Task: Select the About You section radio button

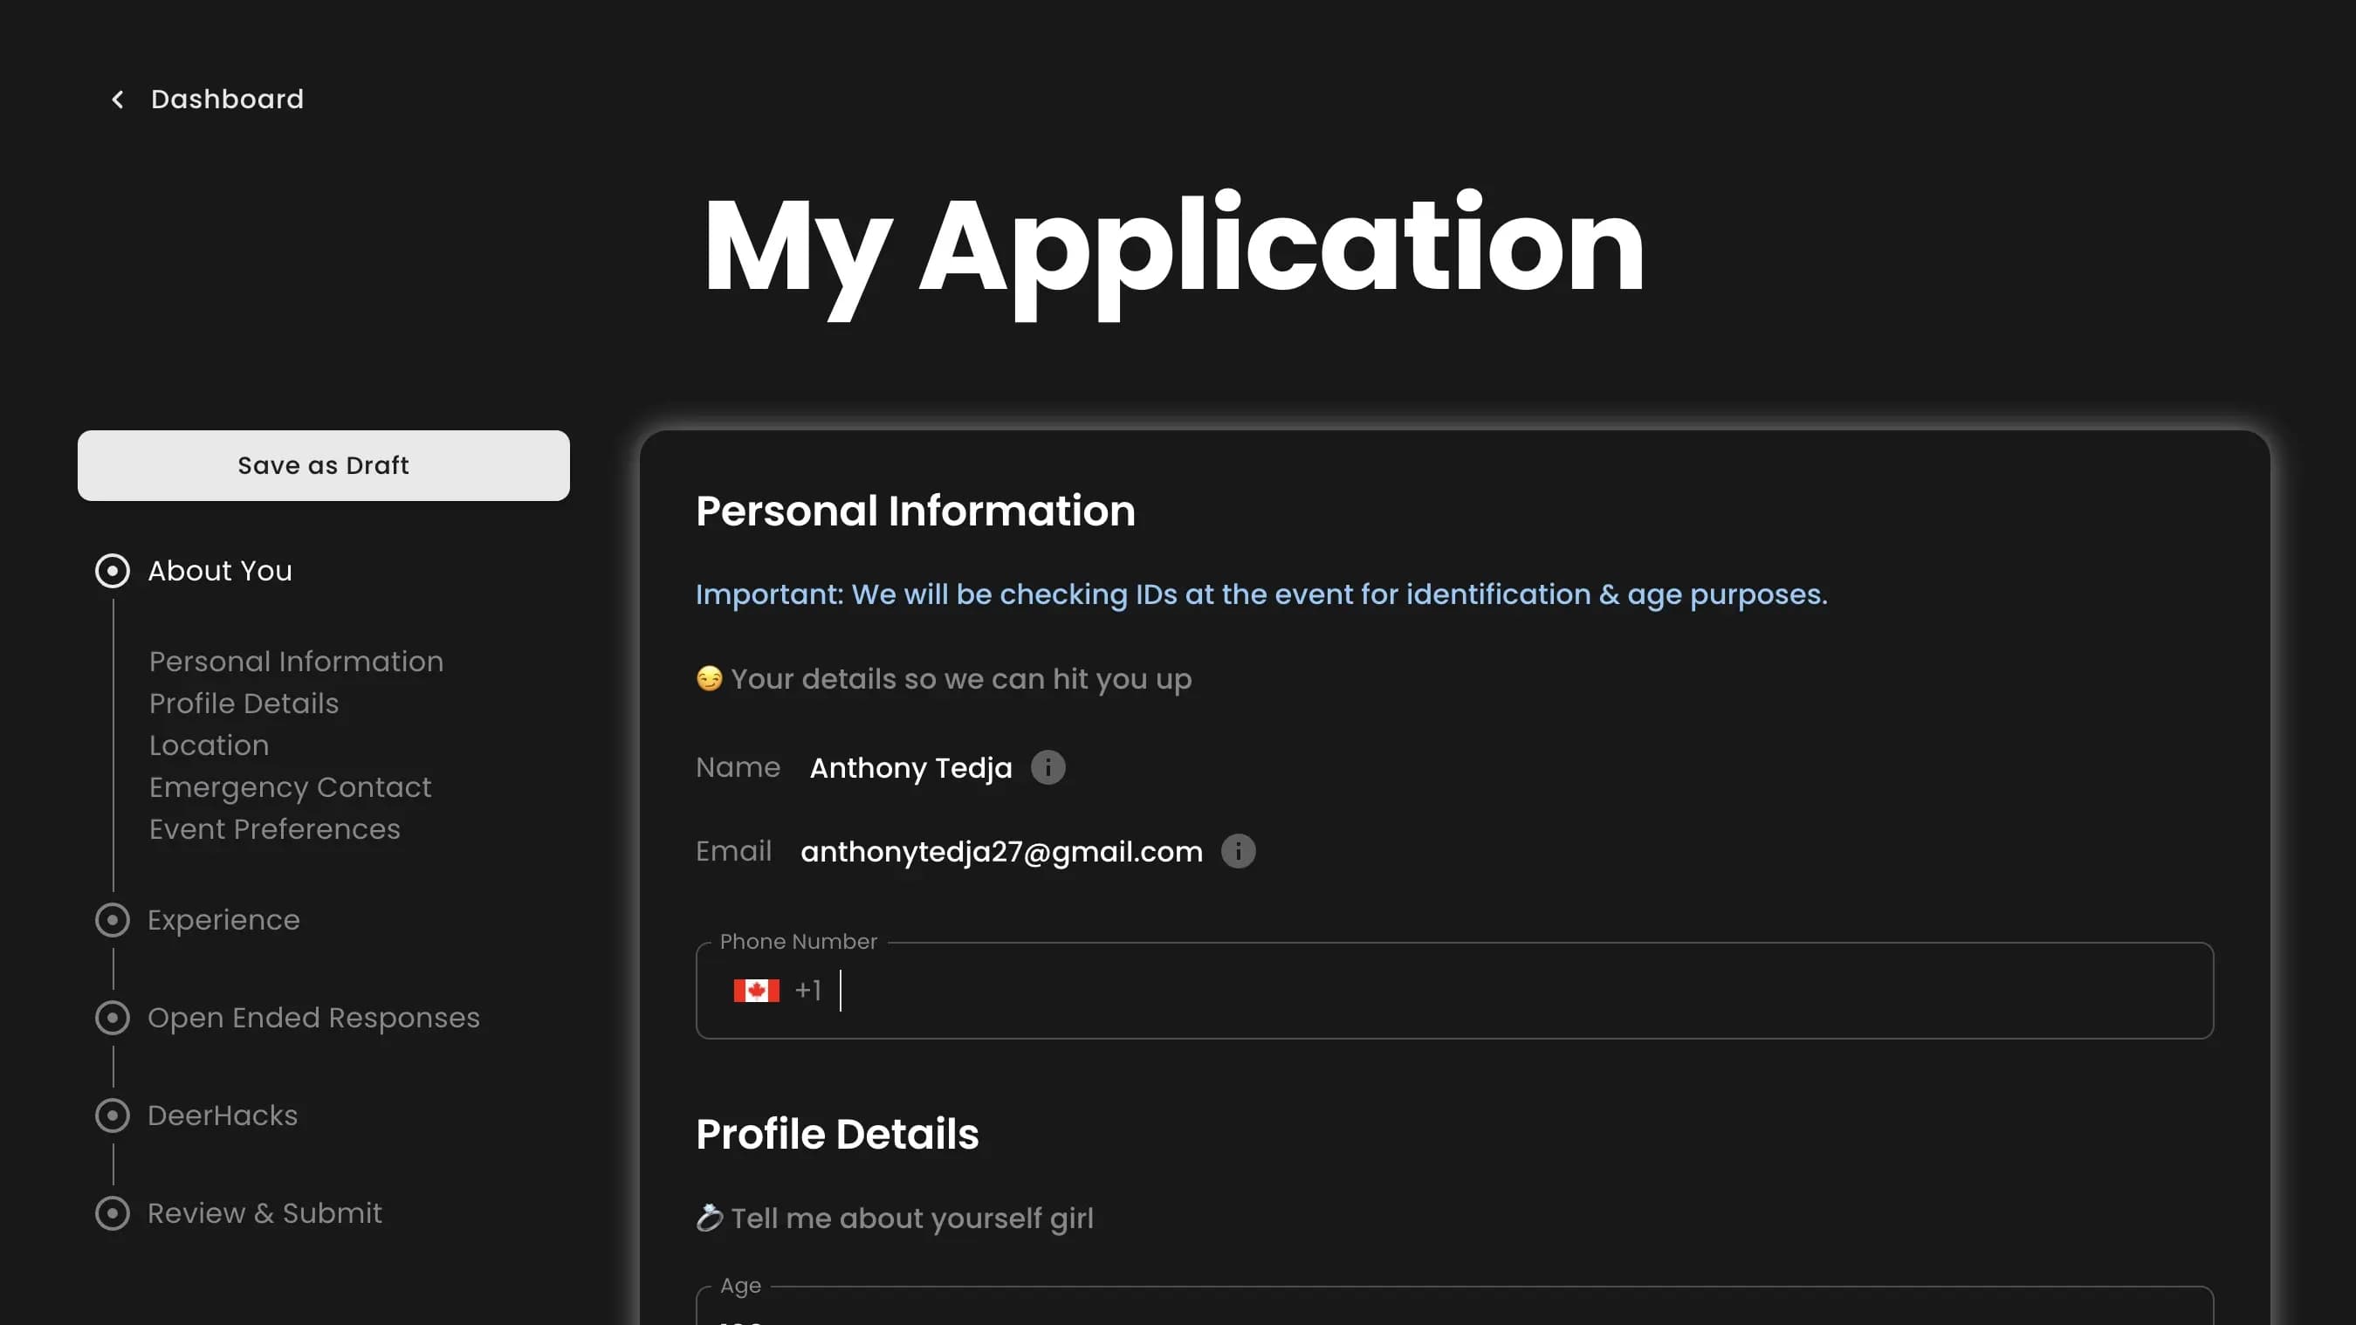Action: pyautogui.click(x=112, y=569)
